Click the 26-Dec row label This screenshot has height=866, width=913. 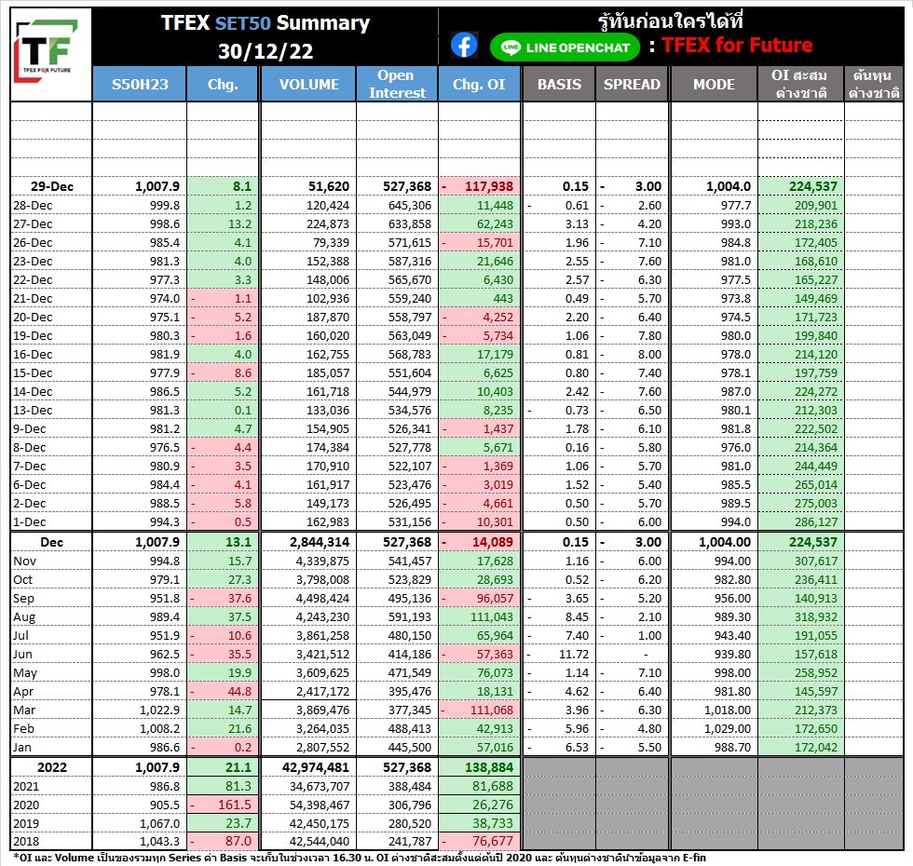[33, 243]
